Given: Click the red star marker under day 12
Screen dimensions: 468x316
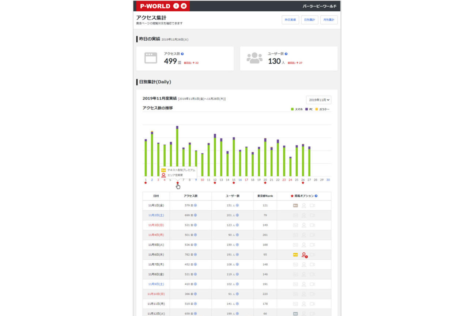Looking at the screenshot, I should click(x=215, y=183).
